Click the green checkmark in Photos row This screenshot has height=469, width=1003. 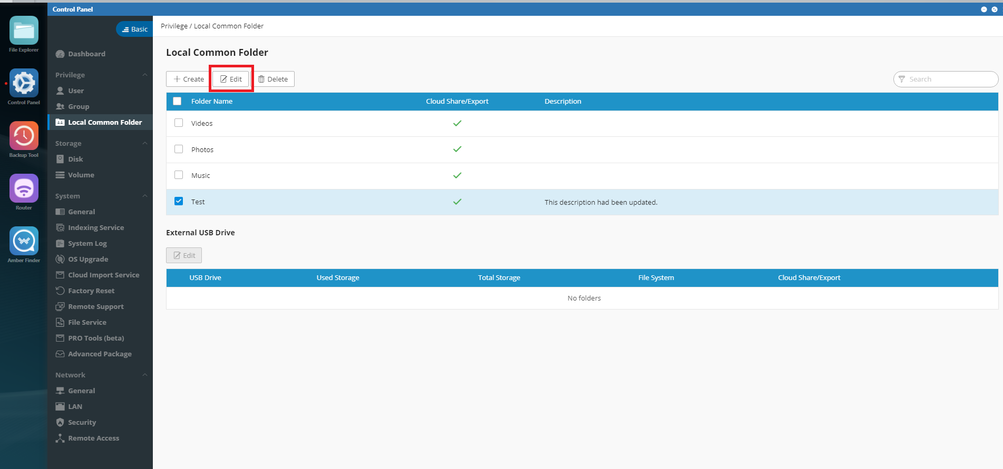[457, 149]
